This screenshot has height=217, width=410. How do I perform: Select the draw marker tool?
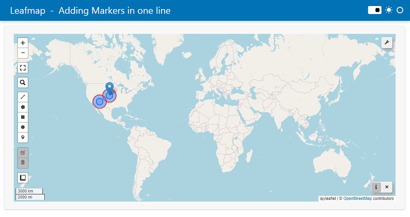coord(23,137)
